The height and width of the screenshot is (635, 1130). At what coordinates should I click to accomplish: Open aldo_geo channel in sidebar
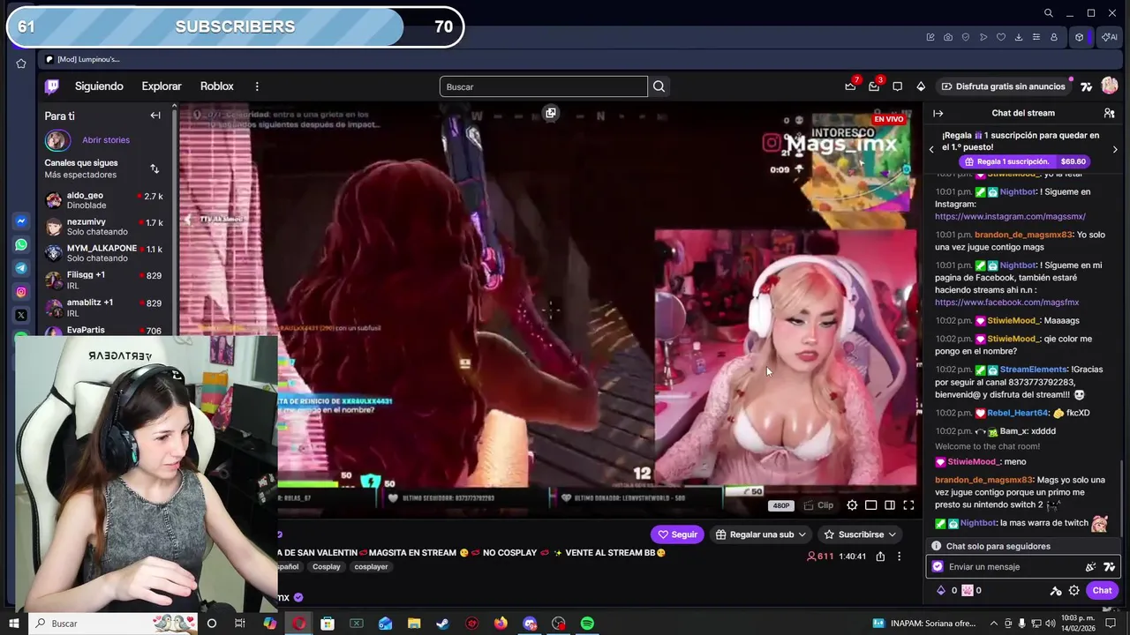pyautogui.click(x=104, y=200)
